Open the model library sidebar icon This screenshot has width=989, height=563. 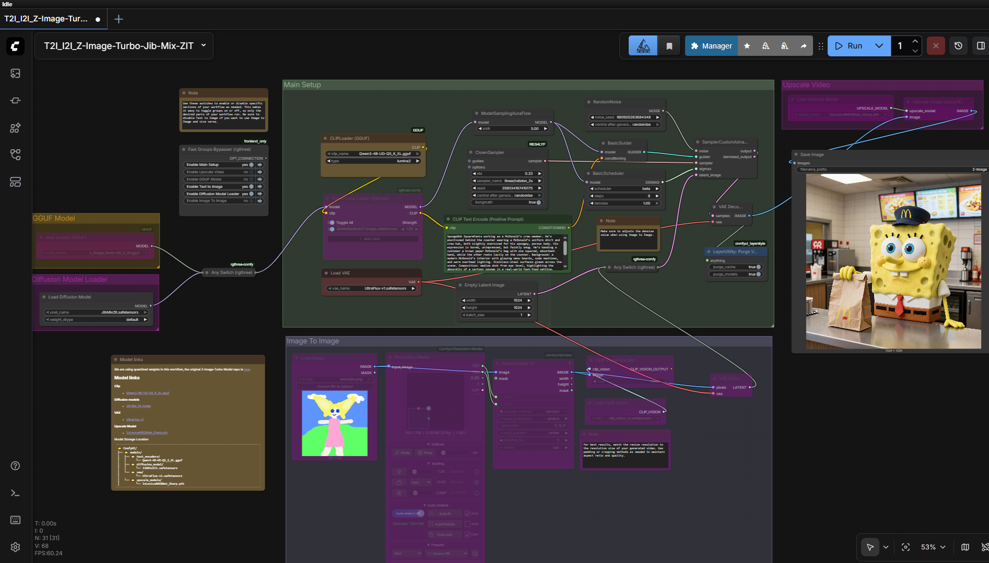[x=15, y=128]
